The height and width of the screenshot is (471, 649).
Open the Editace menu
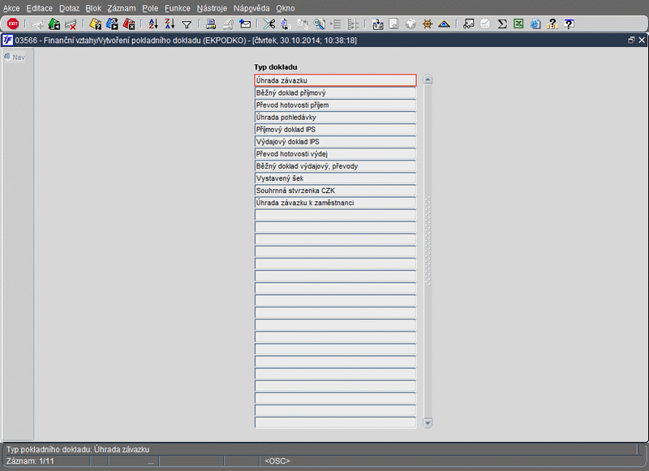[39, 8]
